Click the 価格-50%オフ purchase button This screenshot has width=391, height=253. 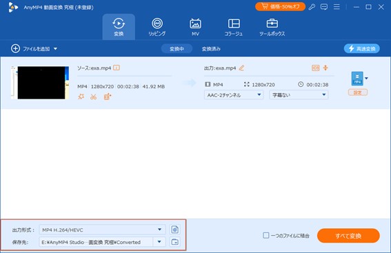(280, 6)
